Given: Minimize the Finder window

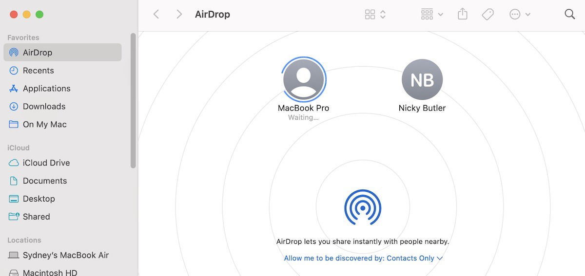Looking at the screenshot, I should point(26,15).
